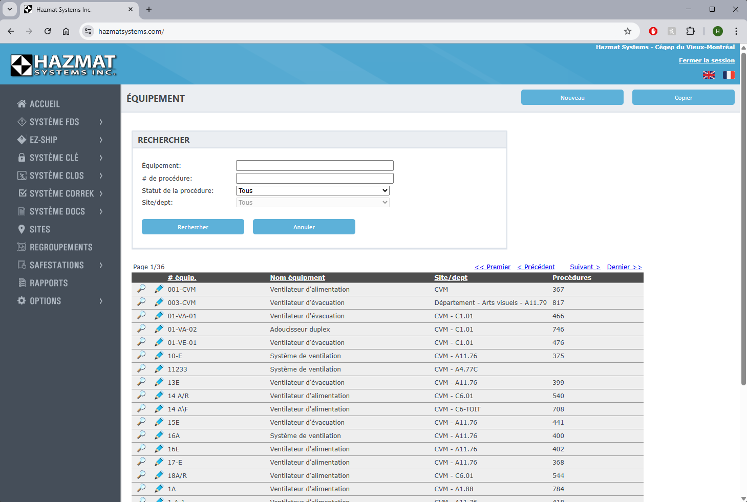The width and height of the screenshot is (747, 502).
Task: Sort the table by Nom équipment header
Action: [x=297, y=278]
